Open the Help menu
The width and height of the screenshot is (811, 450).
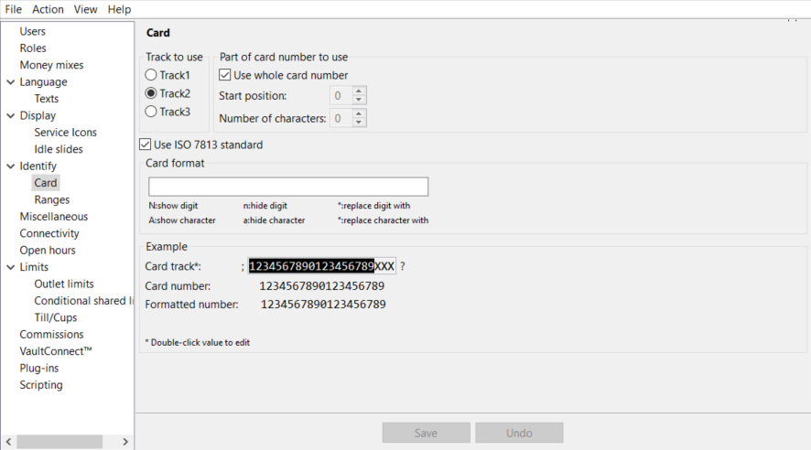tap(119, 9)
